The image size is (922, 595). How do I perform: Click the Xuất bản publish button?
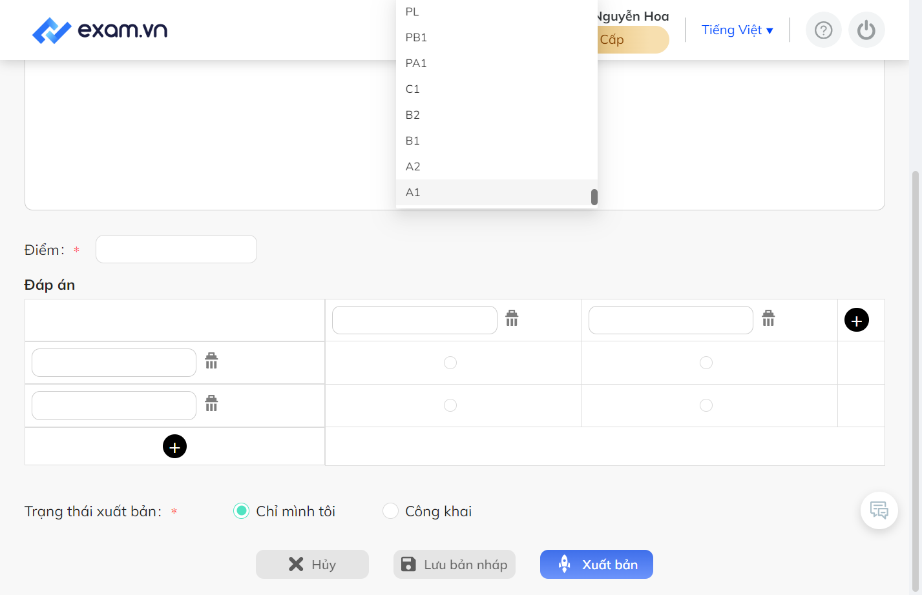point(596,565)
